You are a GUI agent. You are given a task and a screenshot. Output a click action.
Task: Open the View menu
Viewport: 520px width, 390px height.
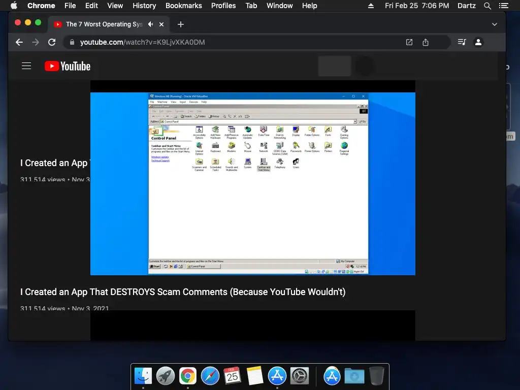[115, 6]
